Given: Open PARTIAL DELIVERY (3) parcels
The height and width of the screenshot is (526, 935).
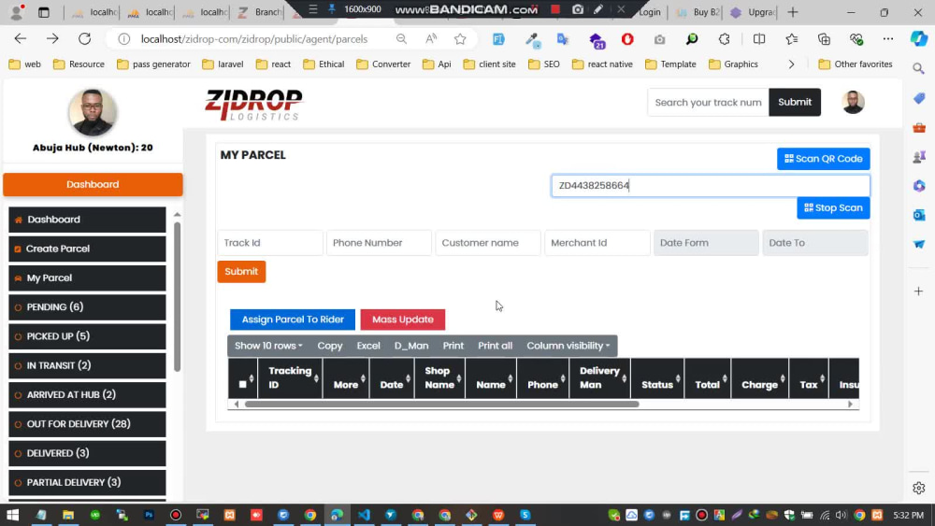Looking at the screenshot, I should [x=87, y=482].
